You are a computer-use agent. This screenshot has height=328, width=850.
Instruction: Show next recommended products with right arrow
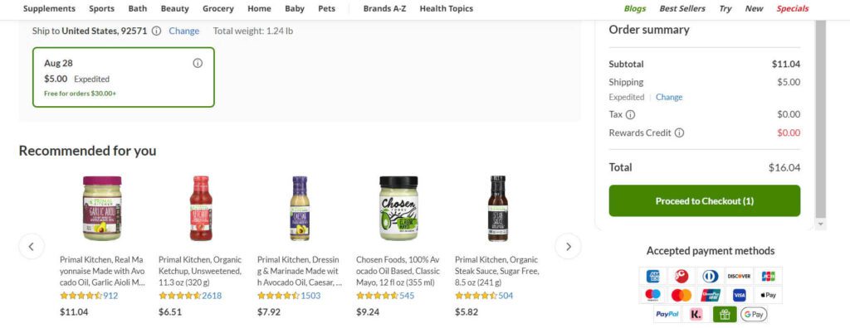pyautogui.click(x=568, y=247)
